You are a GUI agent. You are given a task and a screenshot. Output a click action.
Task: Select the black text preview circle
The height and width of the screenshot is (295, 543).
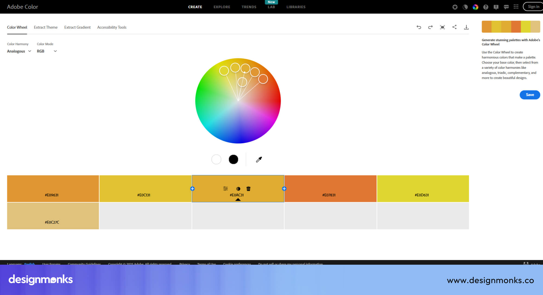click(234, 159)
